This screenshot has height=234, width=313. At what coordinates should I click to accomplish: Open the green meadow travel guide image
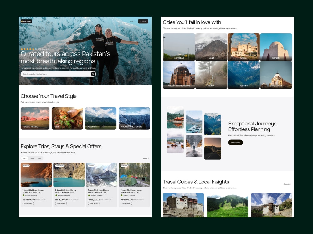[x=227, y=205]
